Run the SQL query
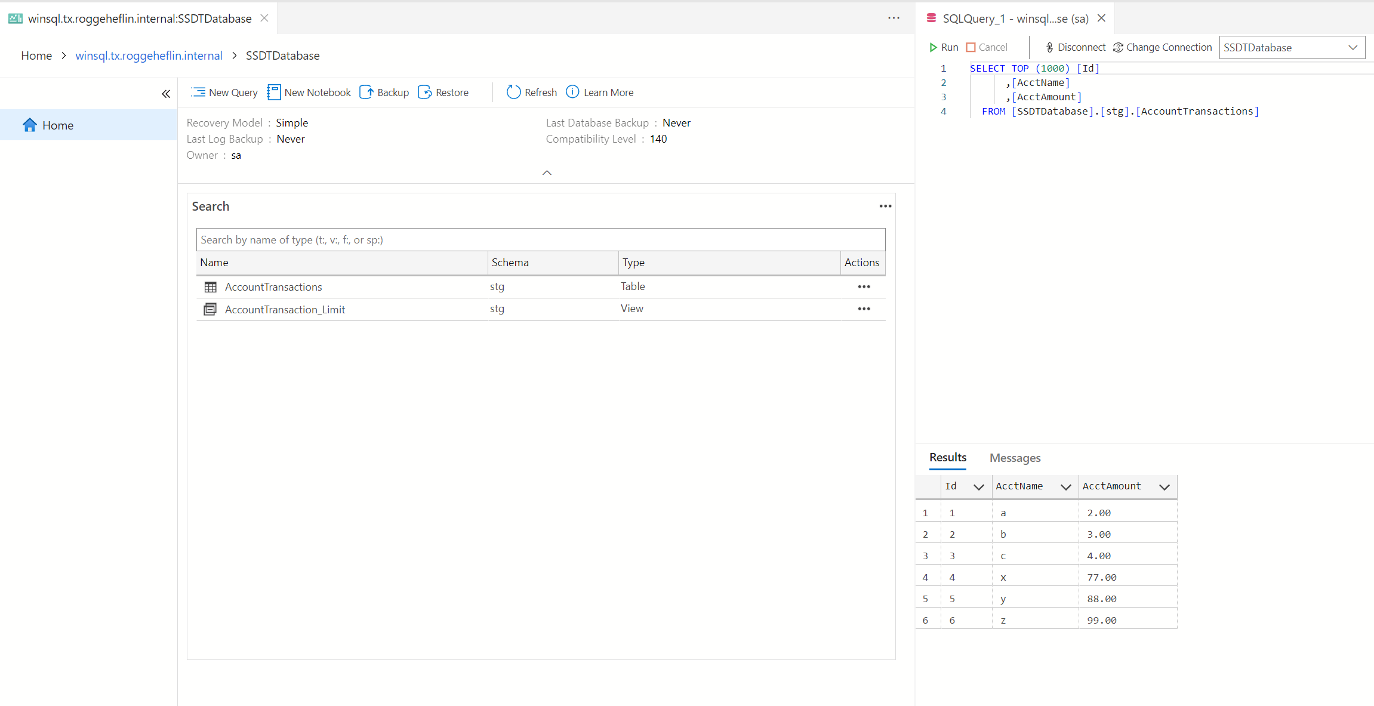This screenshot has height=706, width=1374. (944, 47)
